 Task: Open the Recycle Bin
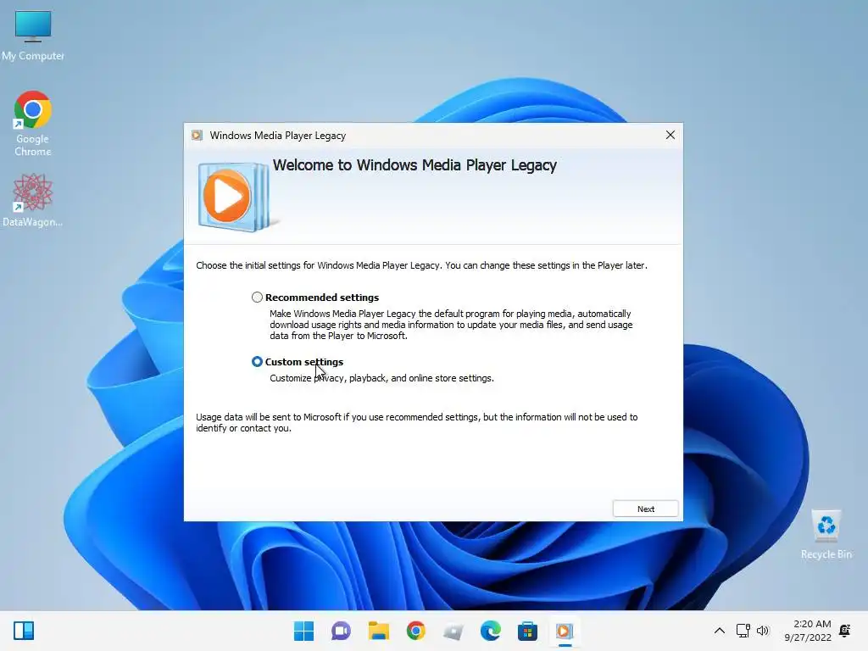826,534
